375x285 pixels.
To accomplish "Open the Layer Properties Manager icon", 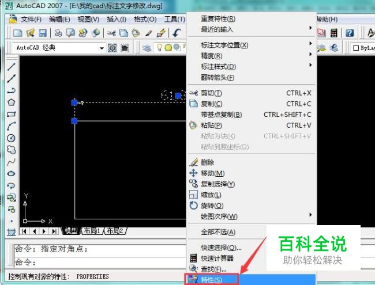I will 147,48.
